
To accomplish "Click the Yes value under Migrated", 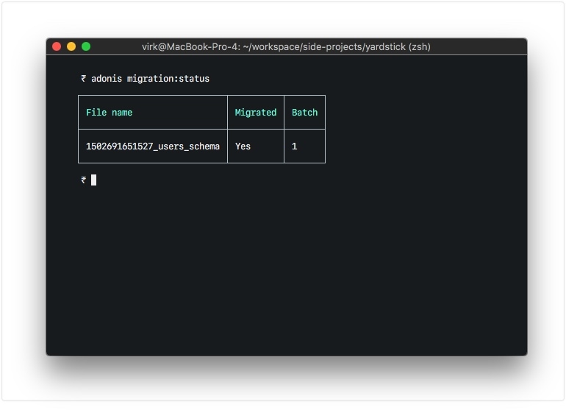I will 243,146.
